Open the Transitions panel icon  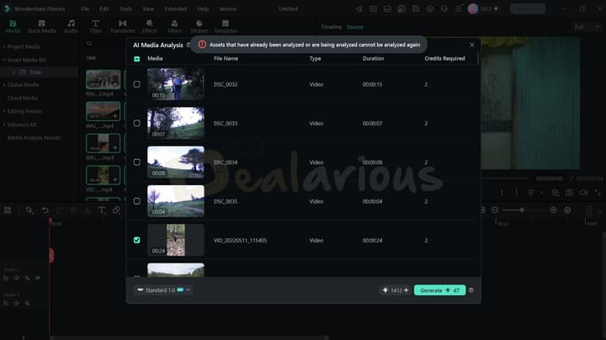(123, 24)
